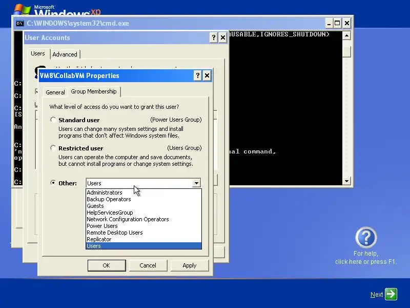Click the help button in CollabVM Properties

[198, 75]
